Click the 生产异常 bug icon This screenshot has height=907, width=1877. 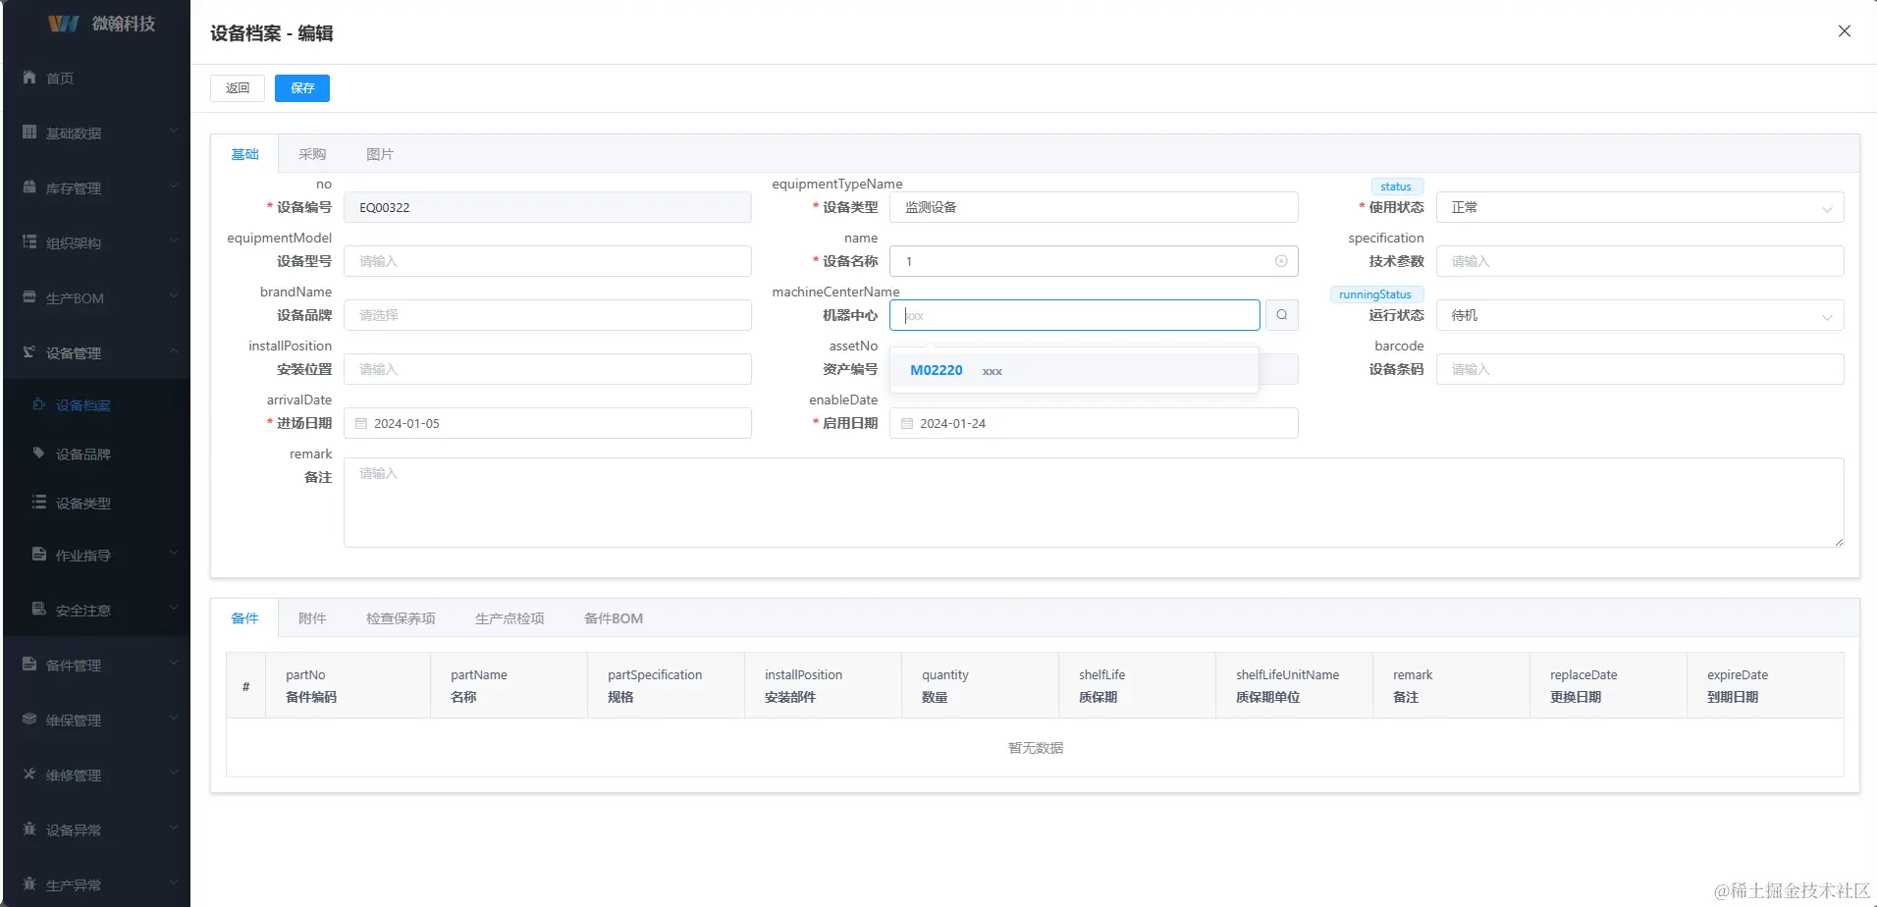[29, 884]
